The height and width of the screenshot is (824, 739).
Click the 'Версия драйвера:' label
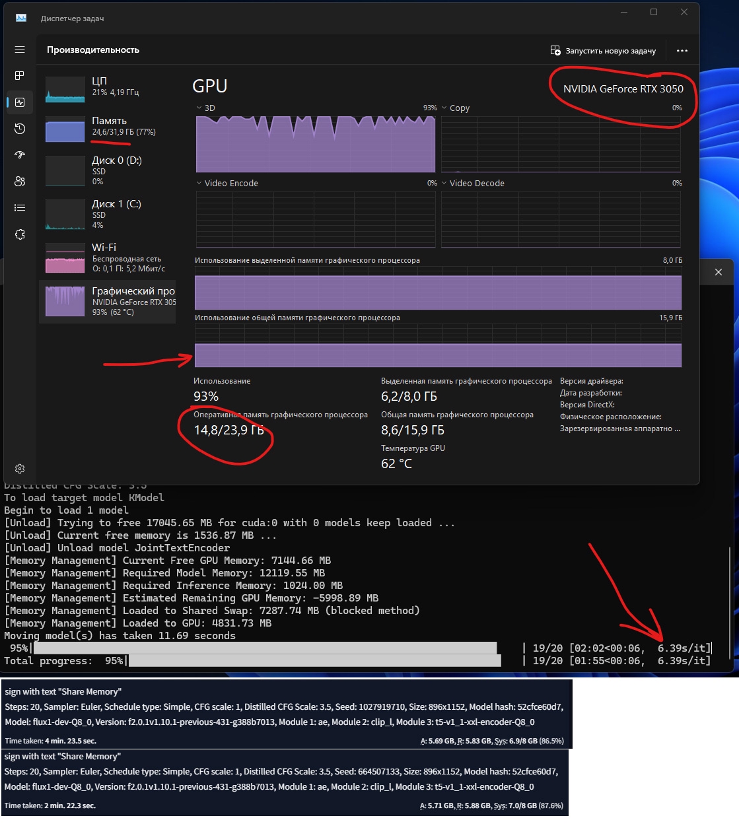(x=592, y=381)
